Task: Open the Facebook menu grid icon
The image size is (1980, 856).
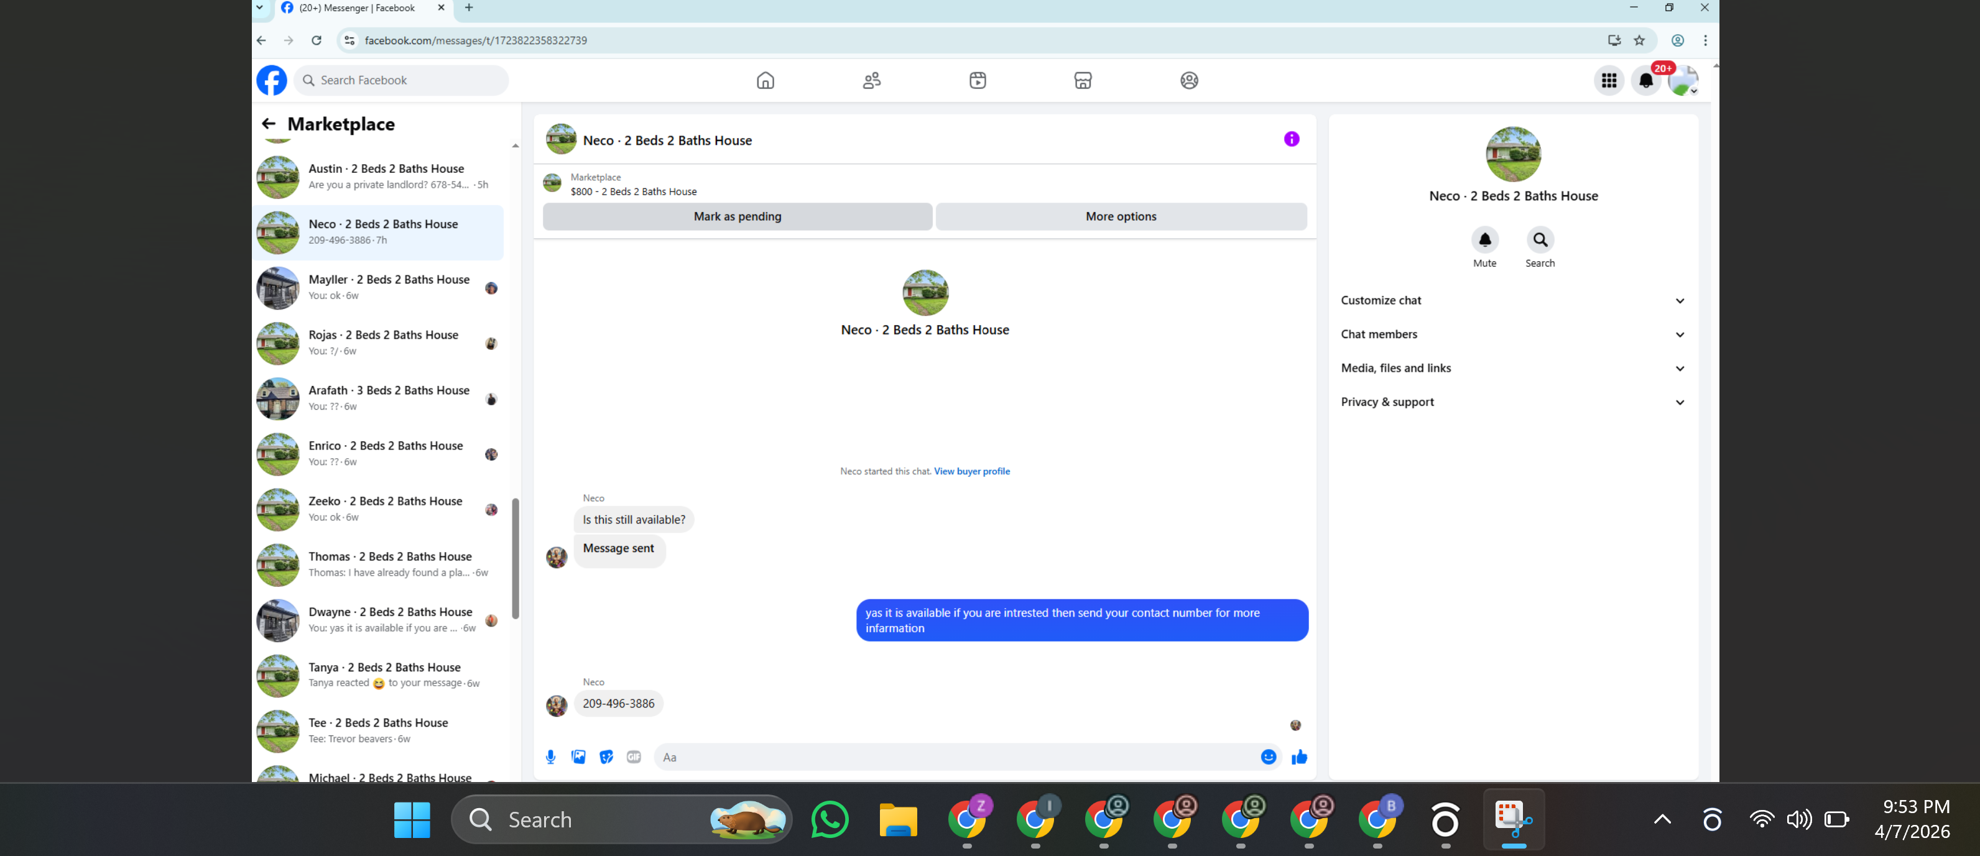Action: coord(1609,80)
